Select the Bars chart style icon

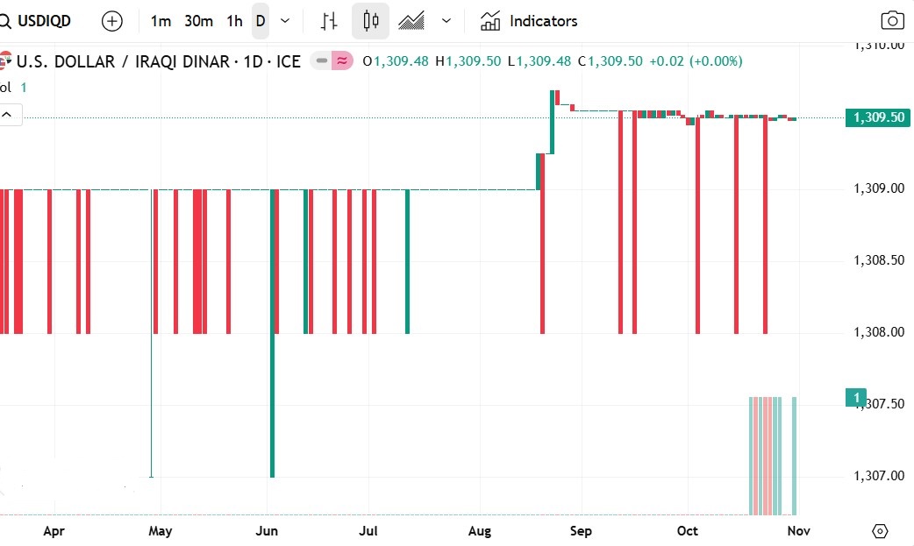[329, 21]
